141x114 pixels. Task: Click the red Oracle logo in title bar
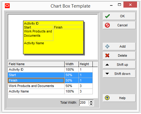pyautogui.click(x=7, y=6)
